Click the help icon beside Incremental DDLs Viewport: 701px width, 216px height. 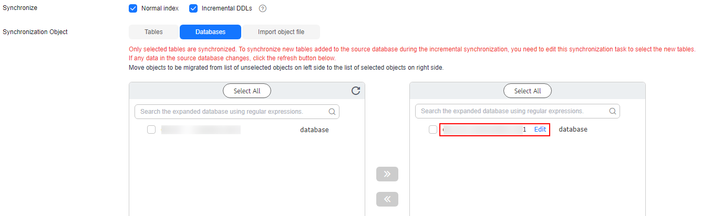click(263, 8)
